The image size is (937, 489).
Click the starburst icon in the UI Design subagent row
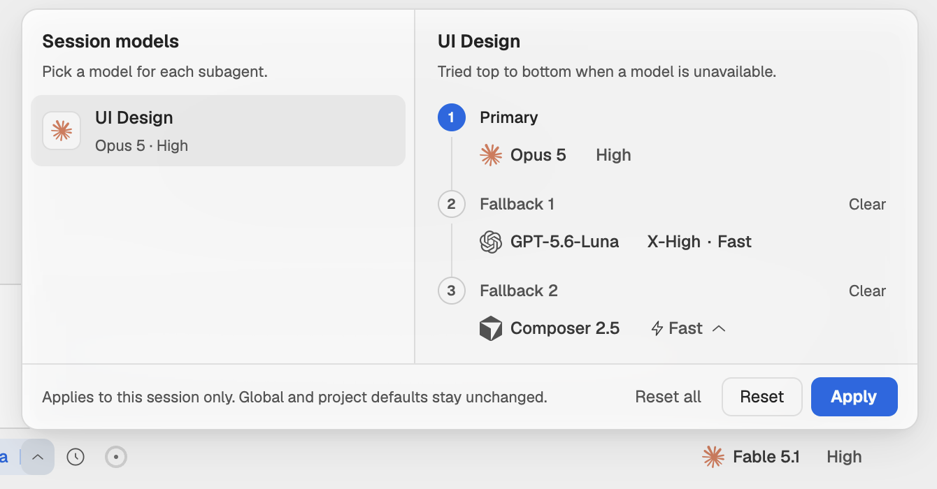(x=62, y=131)
